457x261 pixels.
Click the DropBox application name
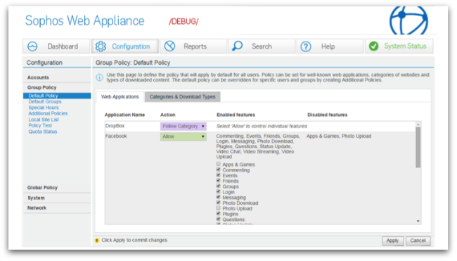coord(115,126)
